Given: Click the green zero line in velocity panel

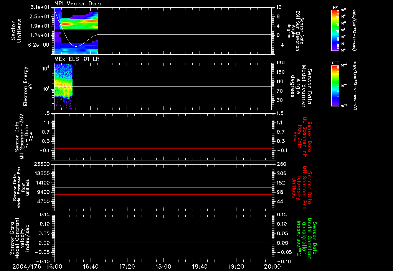Looking at the screenshot, I should coord(163,243).
